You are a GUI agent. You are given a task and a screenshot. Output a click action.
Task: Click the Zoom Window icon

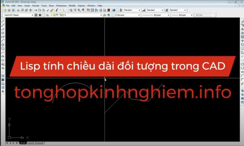[79, 10]
